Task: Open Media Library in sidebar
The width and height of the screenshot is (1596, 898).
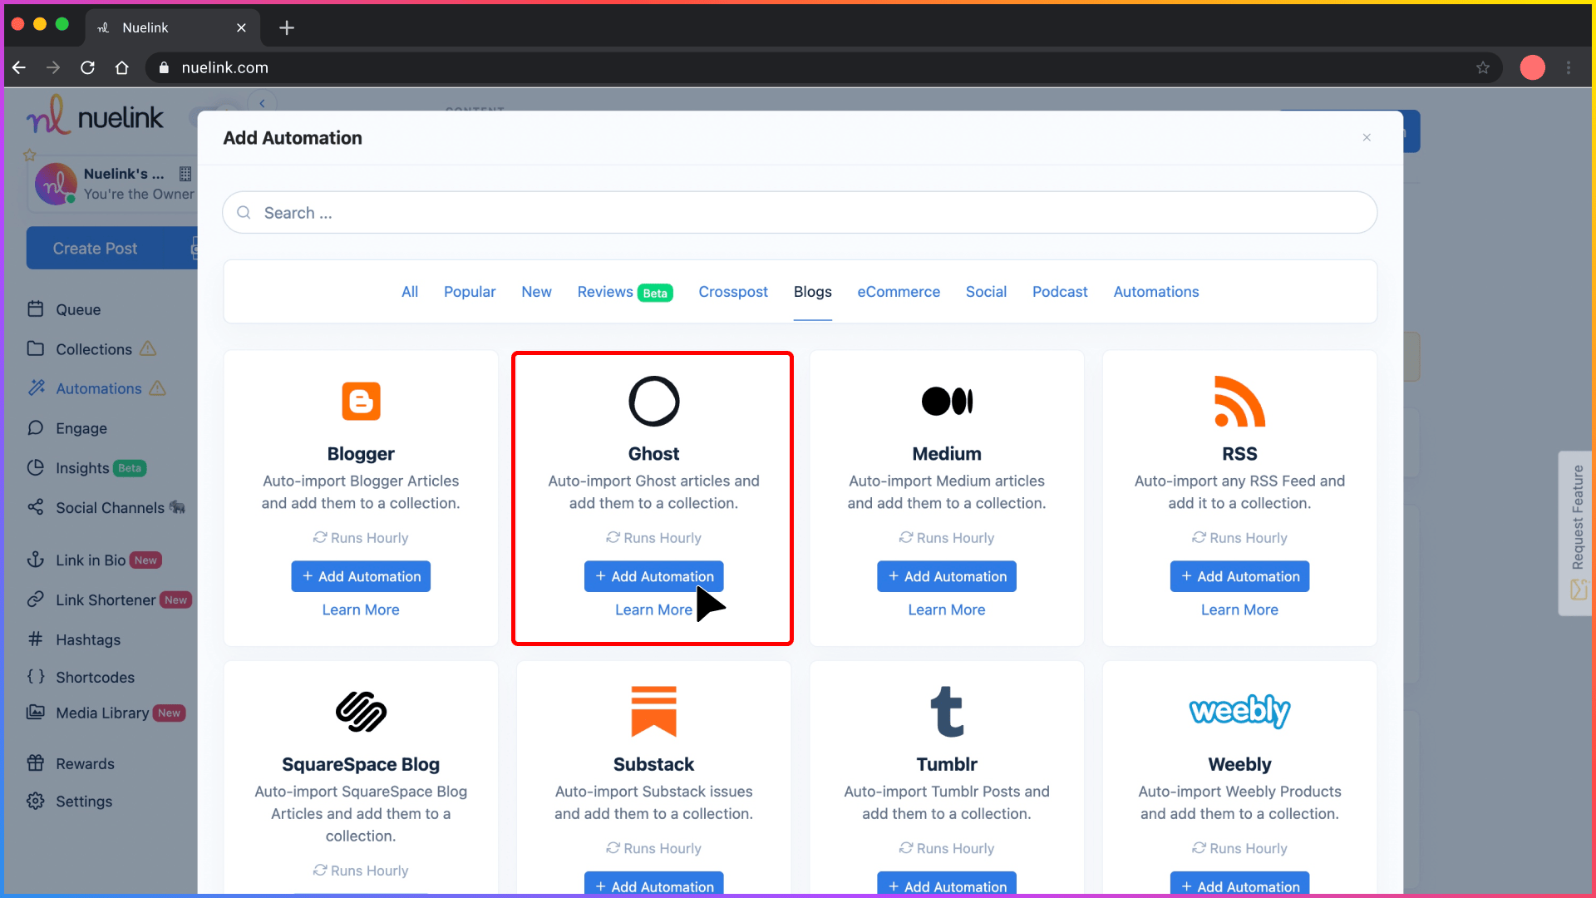Action: click(x=106, y=713)
